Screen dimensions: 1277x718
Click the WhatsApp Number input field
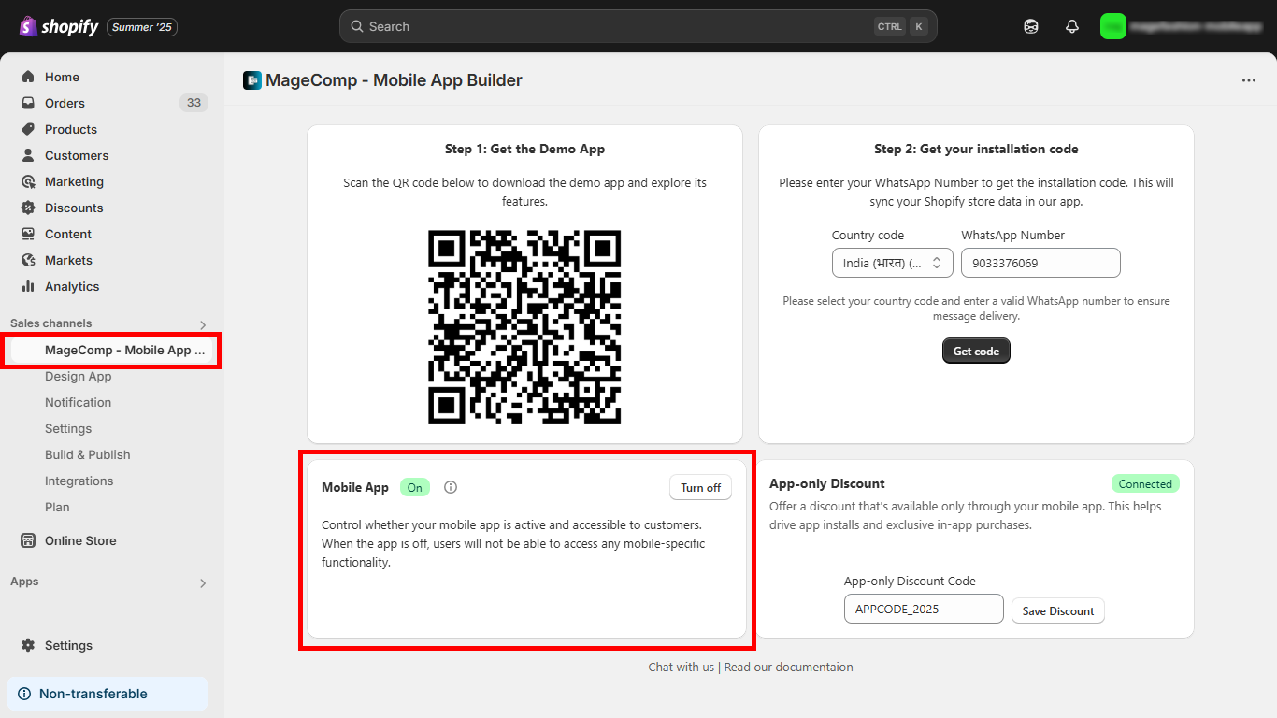tap(1040, 263)
